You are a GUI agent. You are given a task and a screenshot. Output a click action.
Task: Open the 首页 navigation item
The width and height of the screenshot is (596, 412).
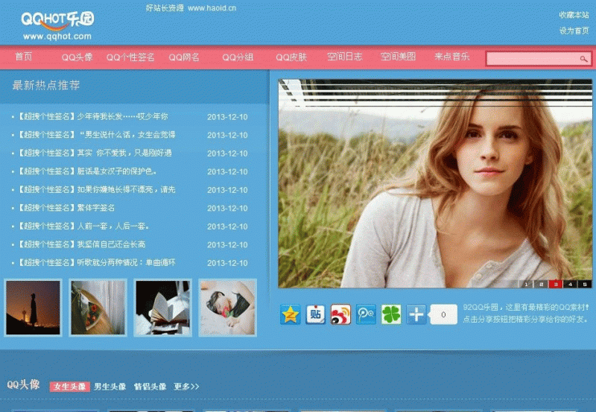click(24, 57)
